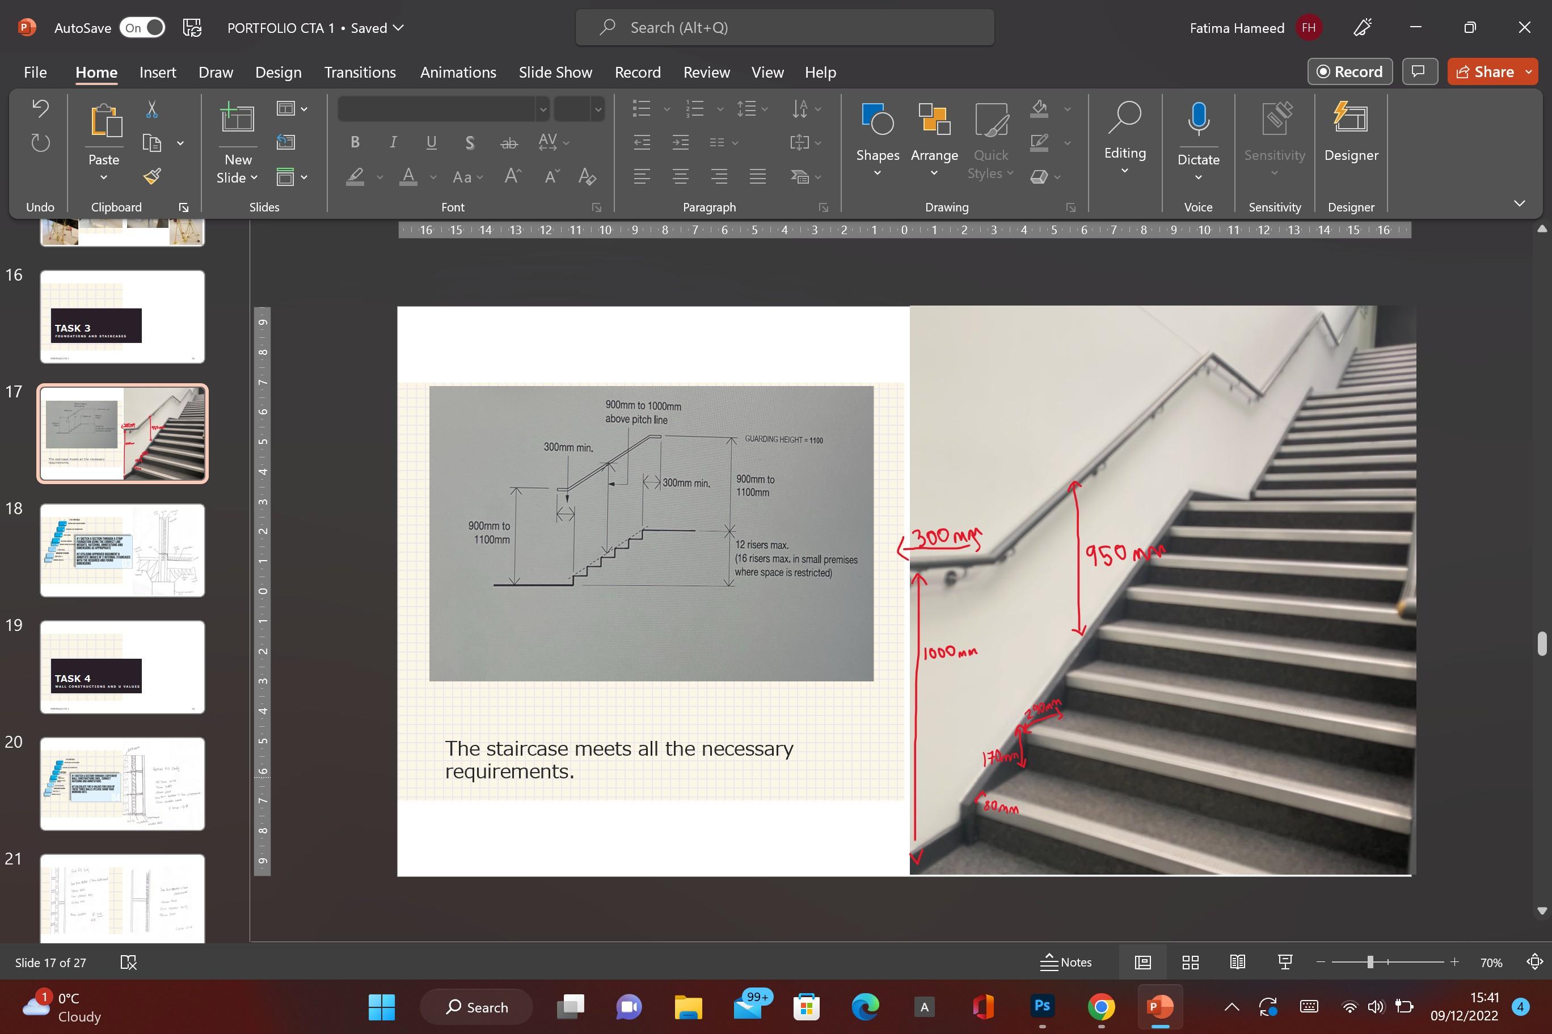Click the Format Painter icon
The height and width of the screenshot is (1034, 1552).
(153, 176)
